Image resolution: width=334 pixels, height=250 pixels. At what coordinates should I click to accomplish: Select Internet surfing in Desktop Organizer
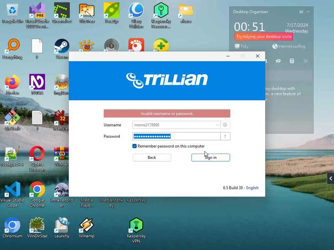tap(289, 46)
